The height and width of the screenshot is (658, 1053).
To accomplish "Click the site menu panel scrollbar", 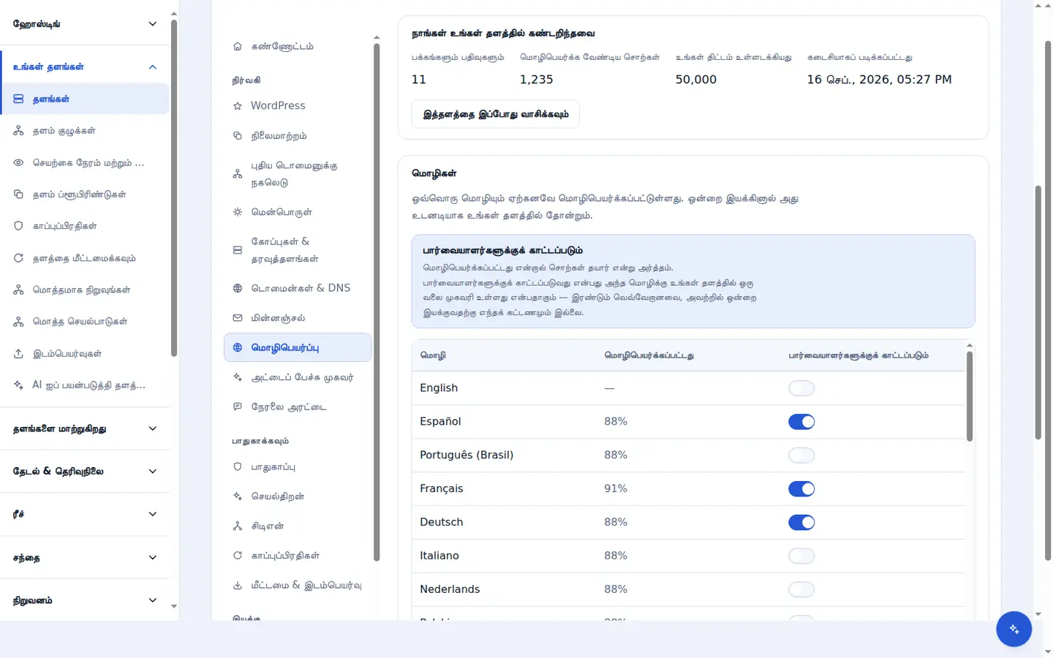I will click(377, 303).
